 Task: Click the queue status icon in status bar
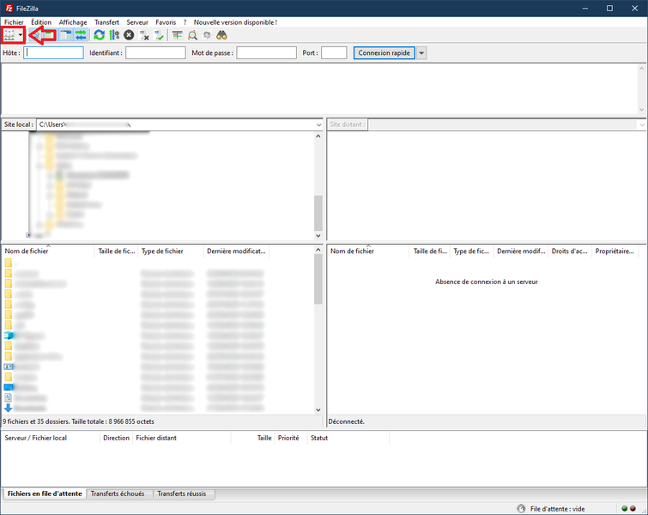point(521,508)
